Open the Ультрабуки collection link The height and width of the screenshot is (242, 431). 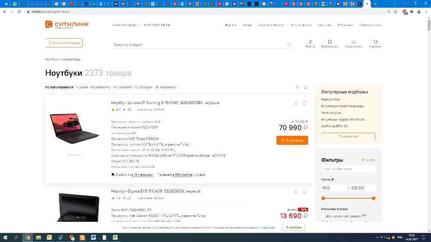point(331,113)
